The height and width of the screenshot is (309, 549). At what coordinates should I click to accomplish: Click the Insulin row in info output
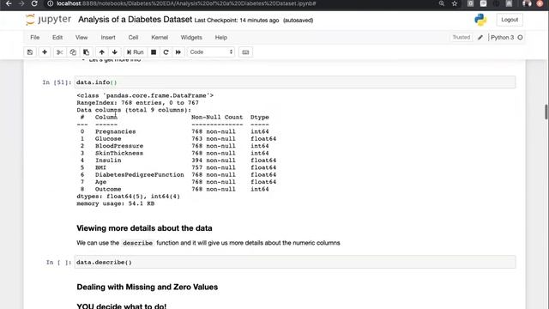click(x=177, y=161)
